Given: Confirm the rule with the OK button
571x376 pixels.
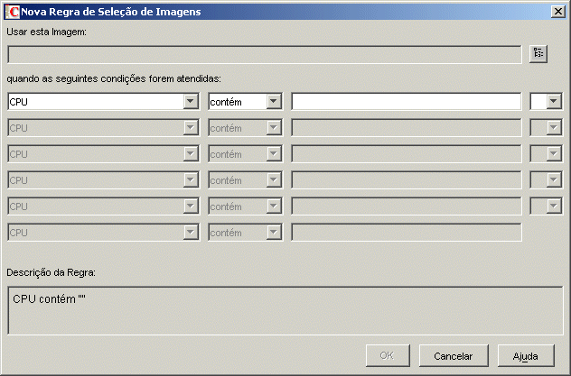Looking at the screenshot, I should pos(387,355).
